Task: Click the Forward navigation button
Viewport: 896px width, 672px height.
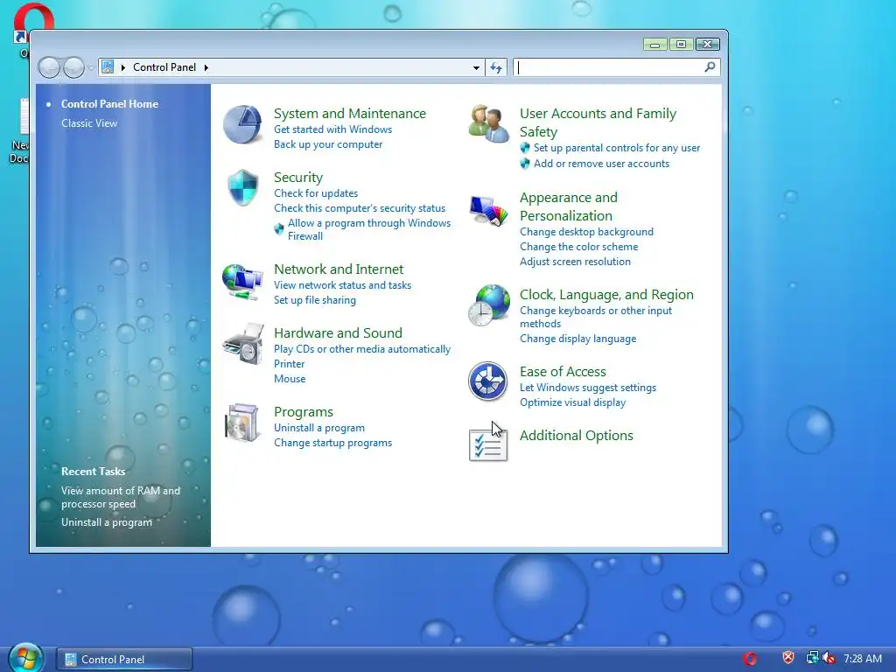Action: (x=73, y=68)
